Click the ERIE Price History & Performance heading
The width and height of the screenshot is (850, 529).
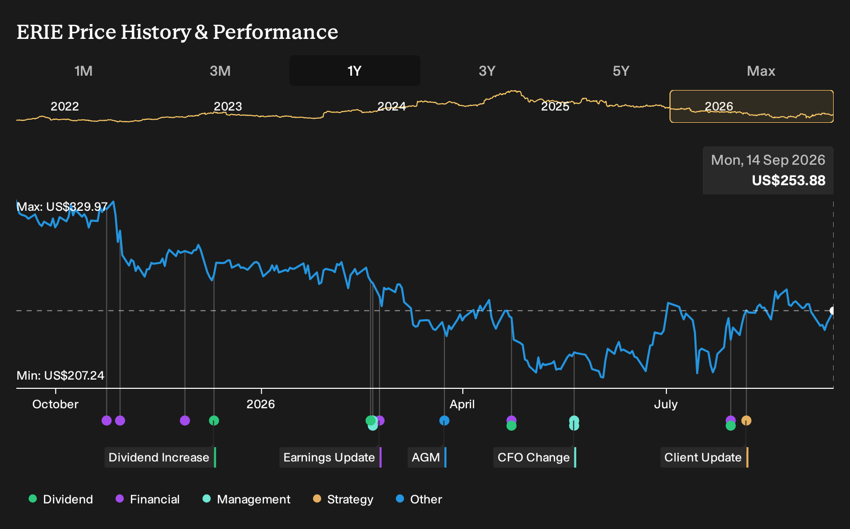177,32
